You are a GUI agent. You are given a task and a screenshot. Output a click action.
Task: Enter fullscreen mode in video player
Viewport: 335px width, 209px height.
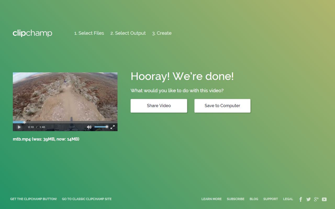[x=113, y=127]
